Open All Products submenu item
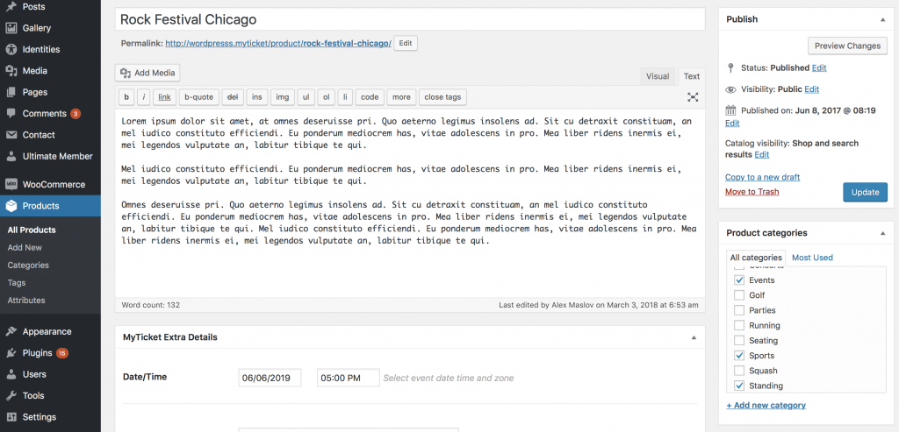This screenshot has height=432, width=899. tap(32, 230)
